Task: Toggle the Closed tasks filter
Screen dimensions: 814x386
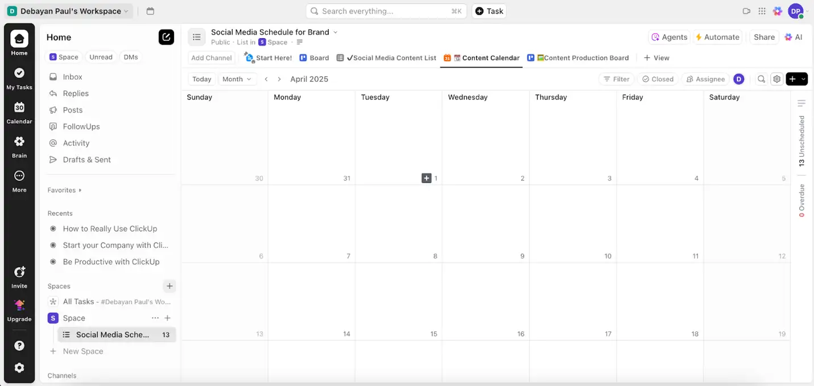Action: click(x=658, y=79)
